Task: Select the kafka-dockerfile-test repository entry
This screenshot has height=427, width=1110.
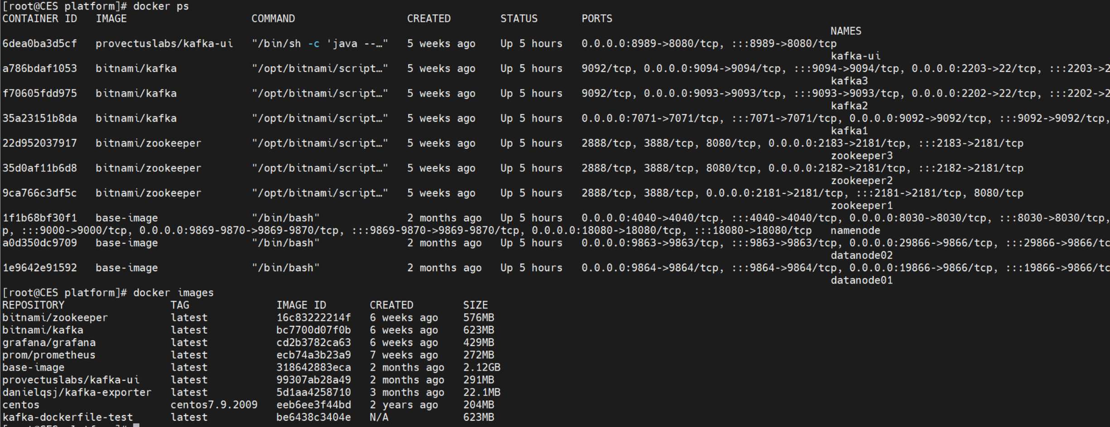Action: pyautogui.click(x=67, y=417)
